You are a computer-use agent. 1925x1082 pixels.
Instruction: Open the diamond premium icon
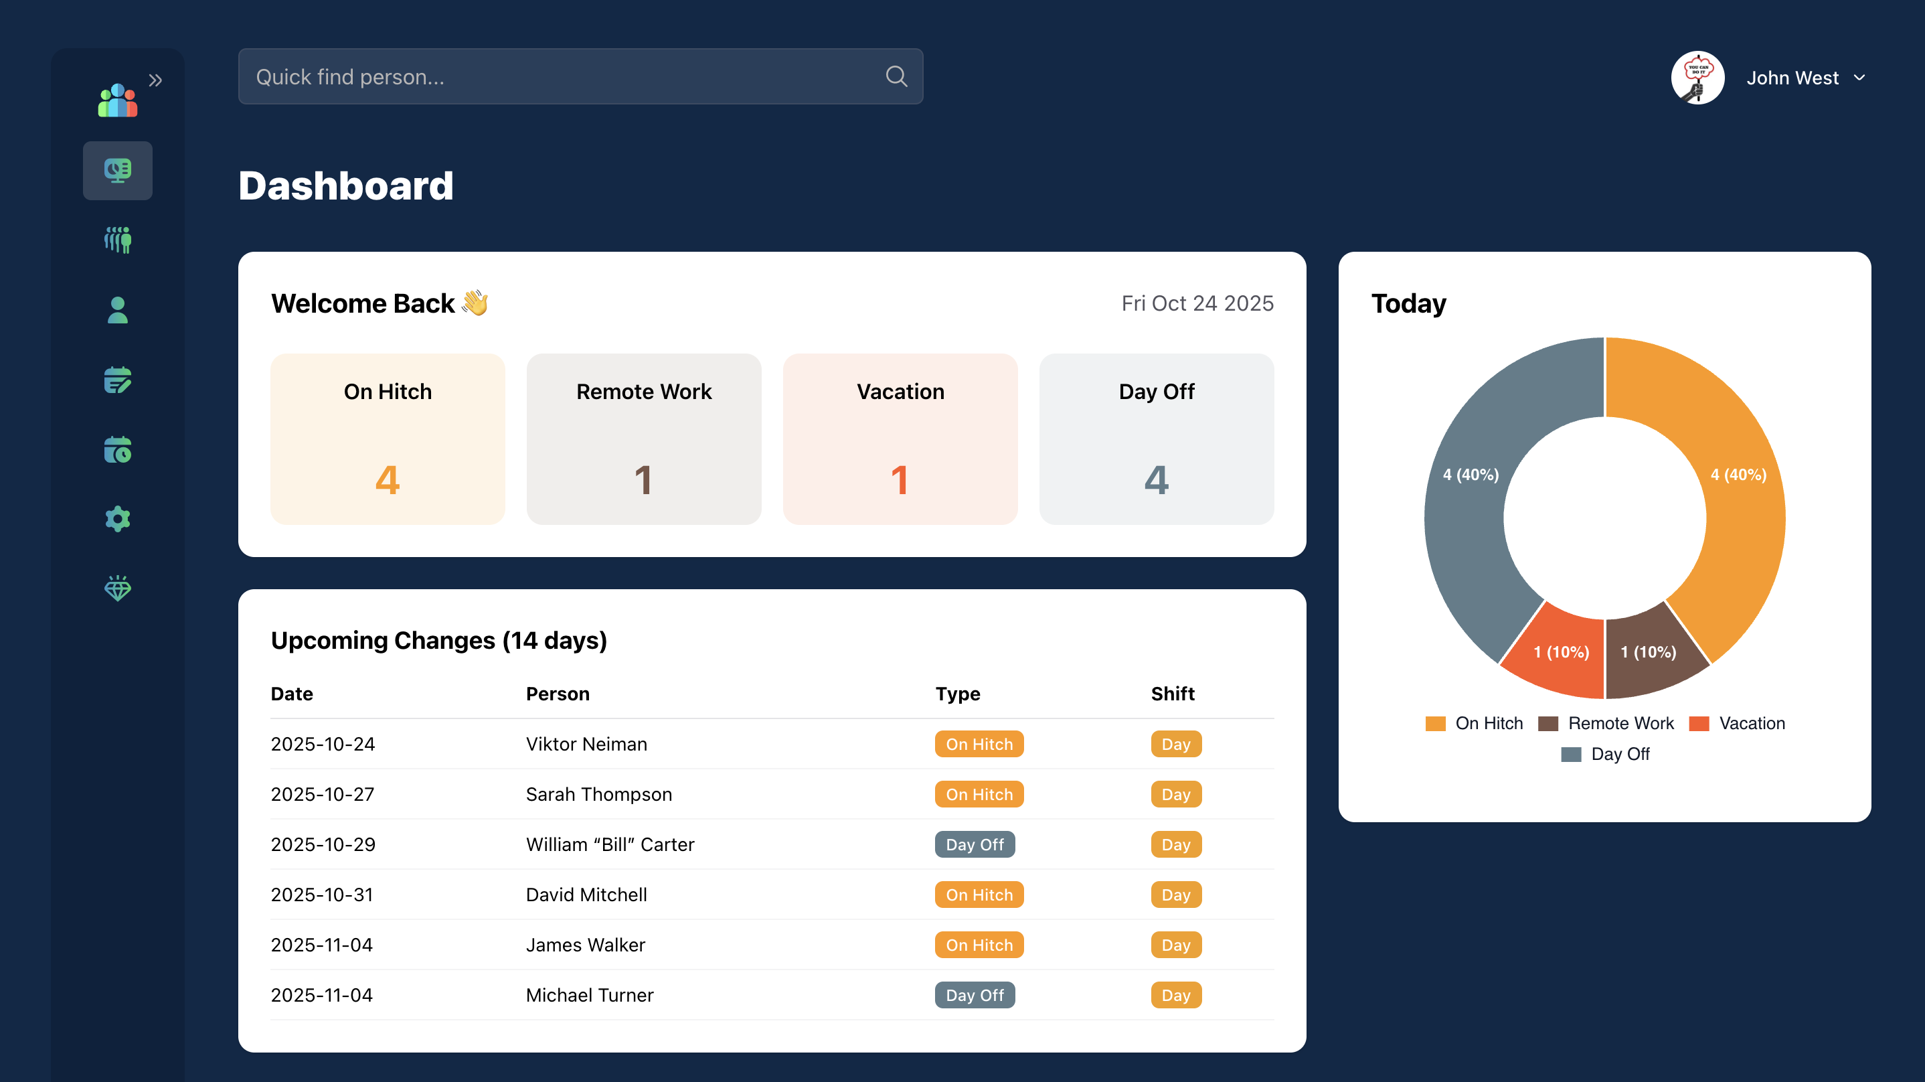coord(117,589)
